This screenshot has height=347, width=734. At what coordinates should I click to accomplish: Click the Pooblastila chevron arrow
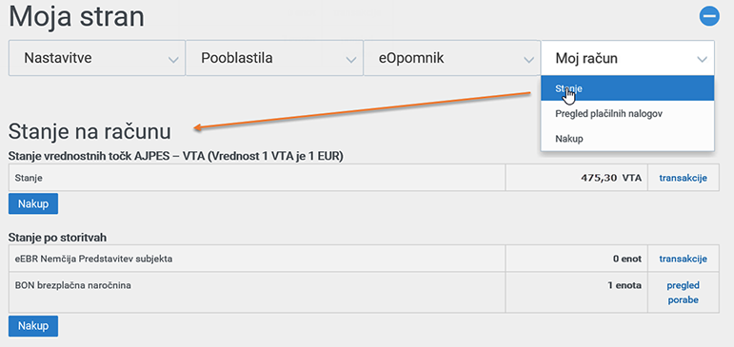[350, 59]
